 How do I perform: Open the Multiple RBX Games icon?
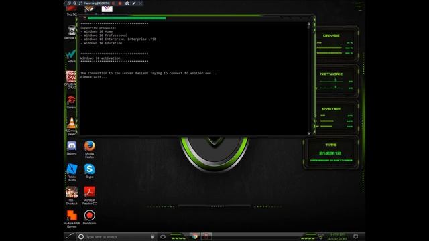click(x=72, y=219)
